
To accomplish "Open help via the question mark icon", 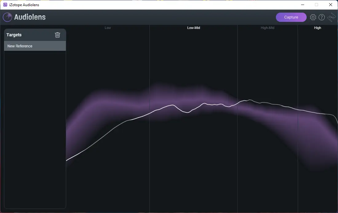I will coord(322,17).
